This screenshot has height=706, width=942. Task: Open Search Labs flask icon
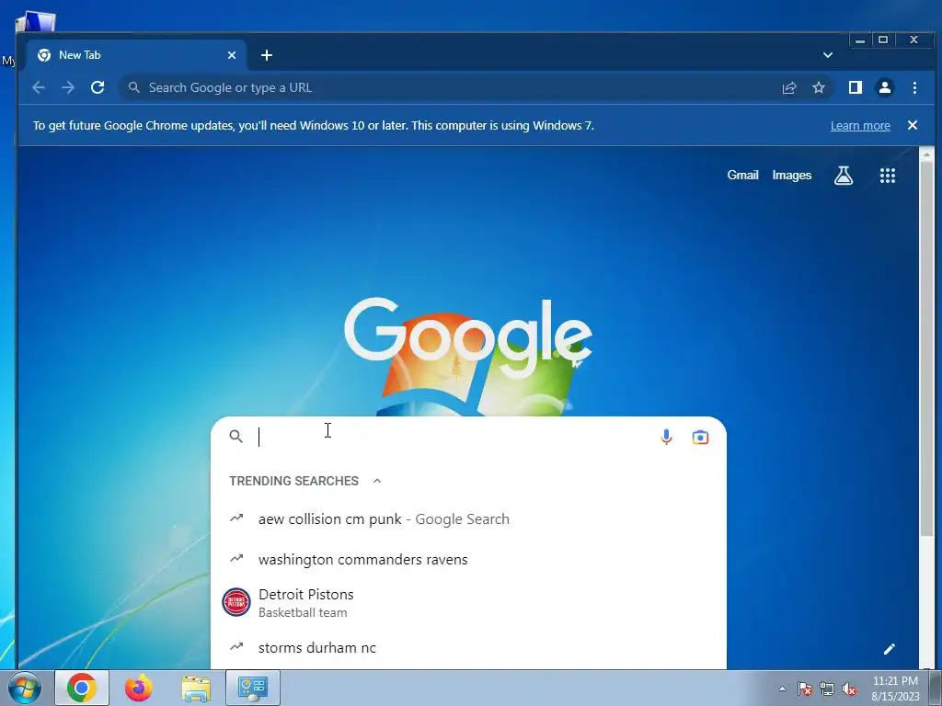coord(844,176)
